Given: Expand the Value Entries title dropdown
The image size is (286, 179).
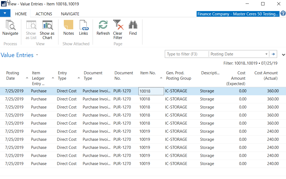Looking at the screenshot, I should 37,55.
